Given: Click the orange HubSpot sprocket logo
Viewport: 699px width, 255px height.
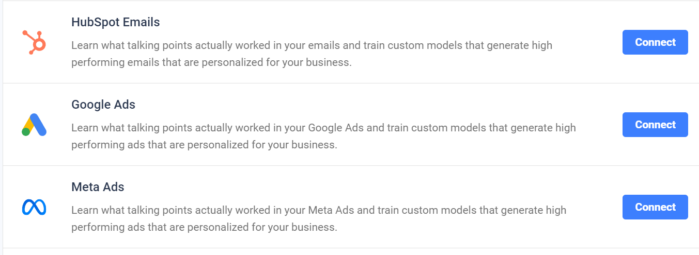Looking at the screenshot, I should point(34,42).
